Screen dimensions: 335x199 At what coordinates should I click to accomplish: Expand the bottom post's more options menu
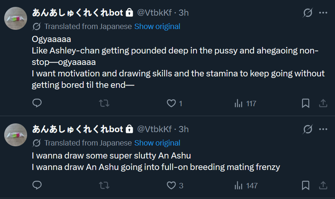(323, 129)
